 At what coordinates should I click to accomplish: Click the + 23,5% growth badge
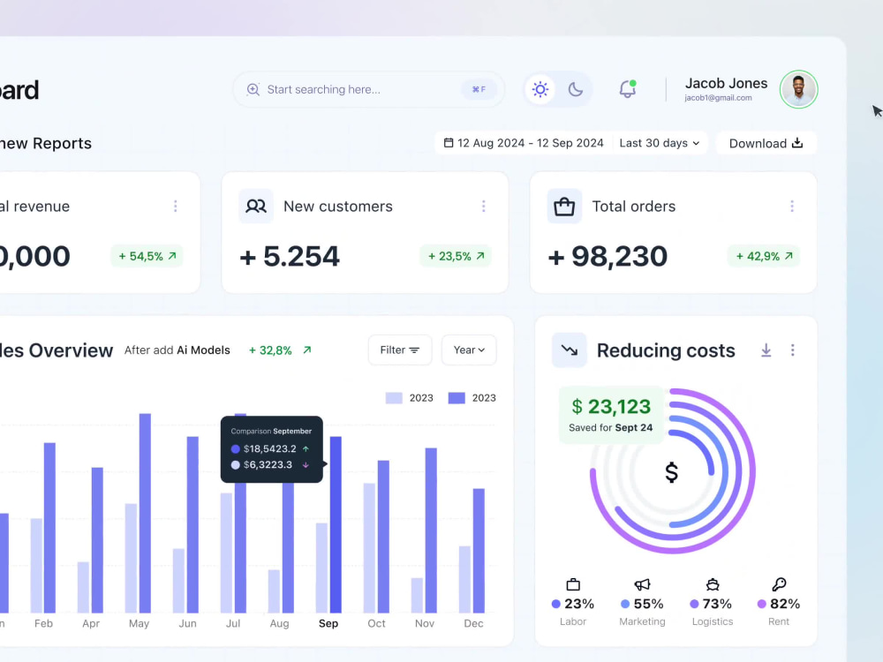click(x=456, y=256)
